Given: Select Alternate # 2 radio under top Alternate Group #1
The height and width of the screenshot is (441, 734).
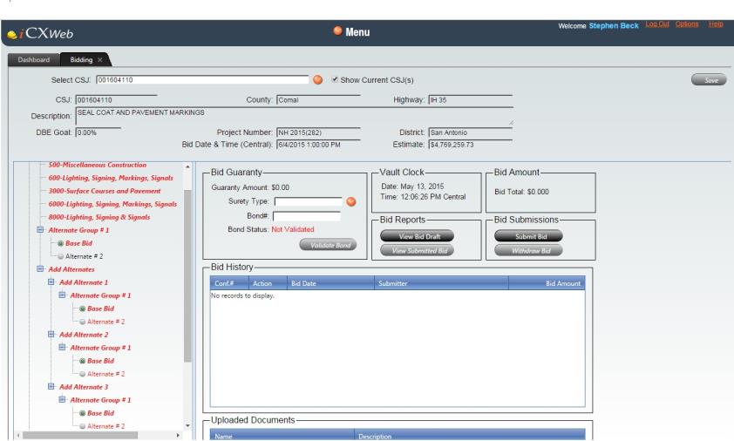Looking at the screenshot, I should coord(60,256).
